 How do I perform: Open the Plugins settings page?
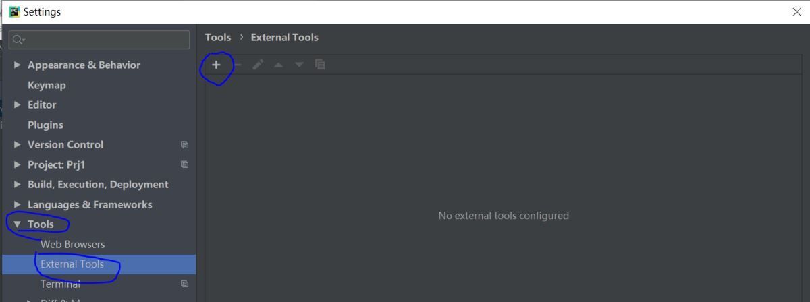pos(45,125)
